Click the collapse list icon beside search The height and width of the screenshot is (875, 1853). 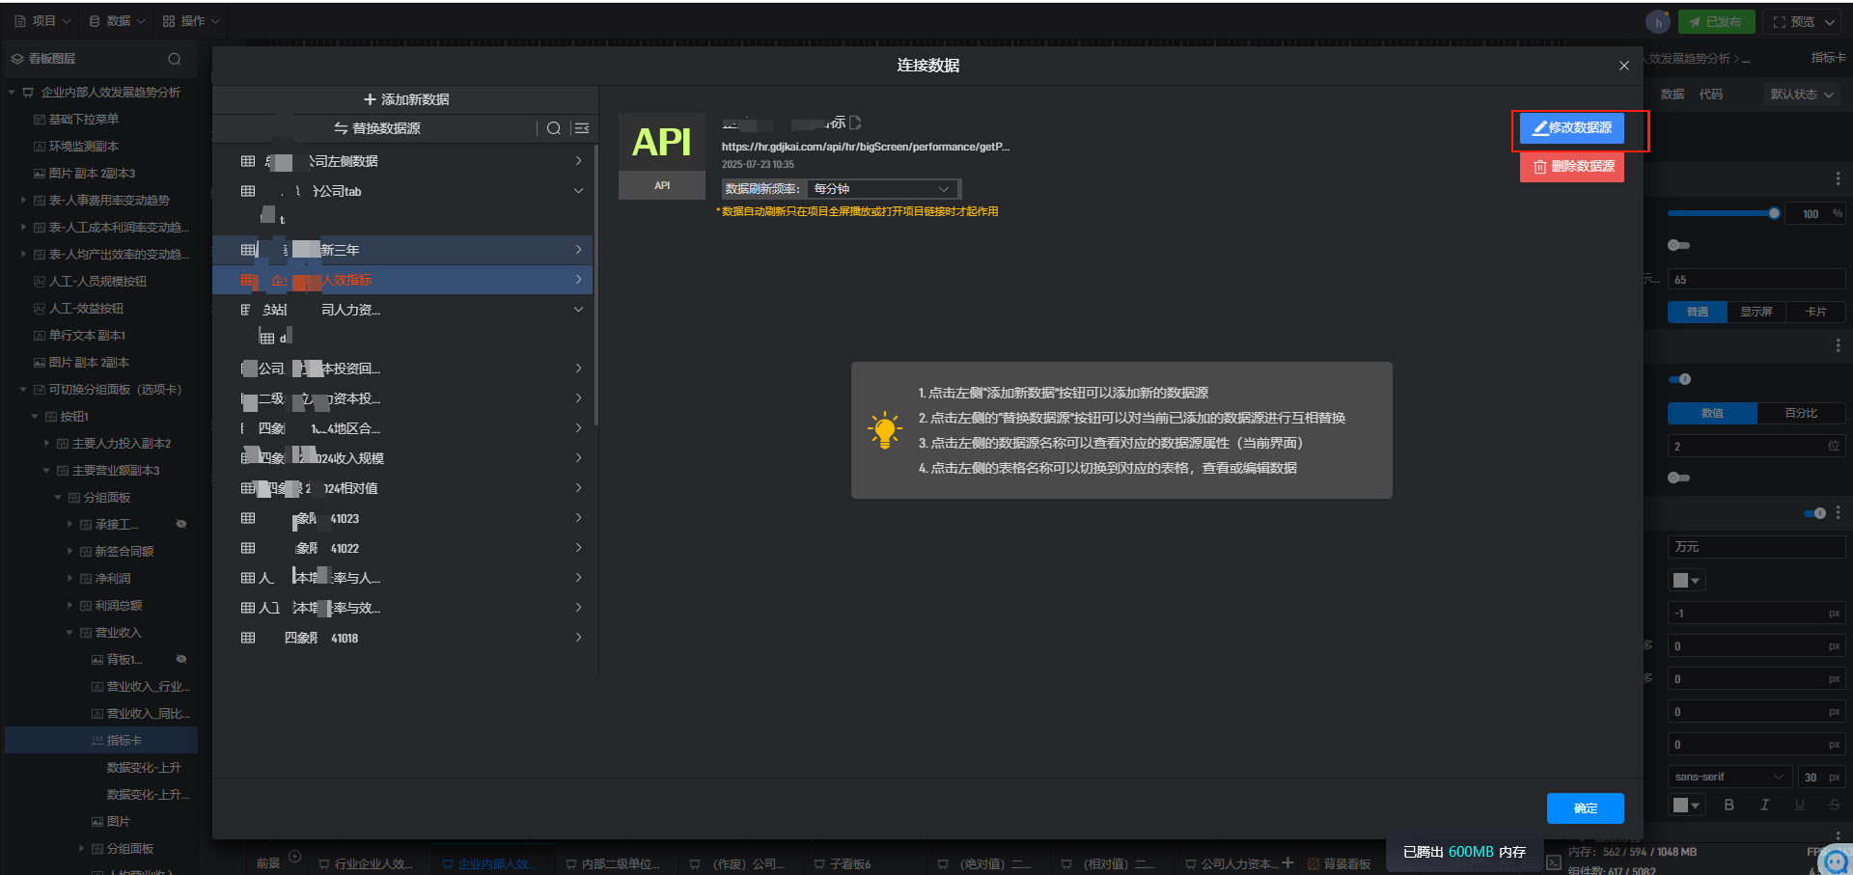click(x=581, y=128)
